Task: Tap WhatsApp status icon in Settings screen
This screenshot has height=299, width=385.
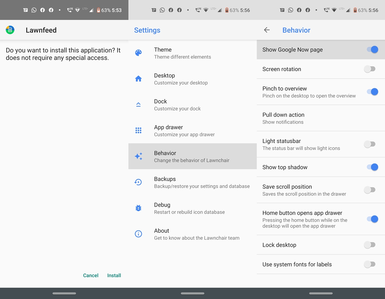Action: (x=162, y=10)
